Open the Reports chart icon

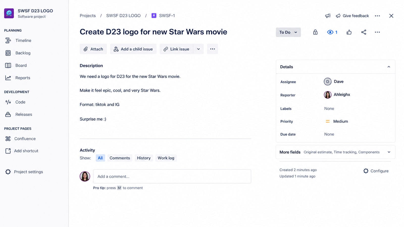coord(8,78)
